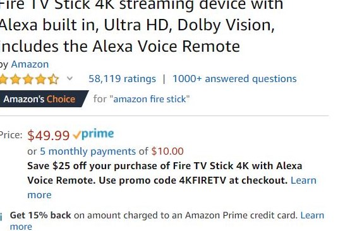Click the $49.99 price text
The height and width of the screenshot is (231, 338).
click(49, 135)
